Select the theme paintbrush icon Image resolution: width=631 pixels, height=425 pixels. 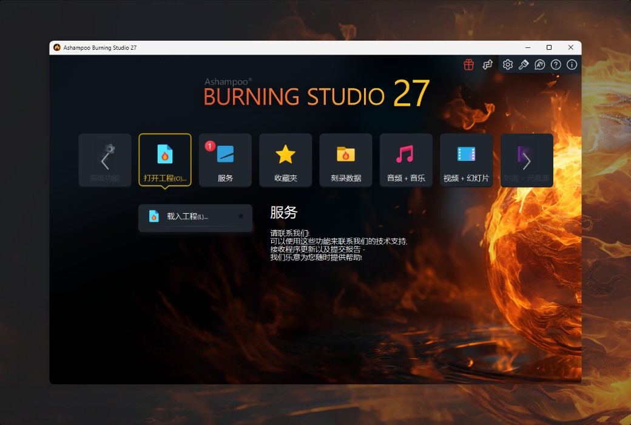pyautogui.click(x=524, y=64)
